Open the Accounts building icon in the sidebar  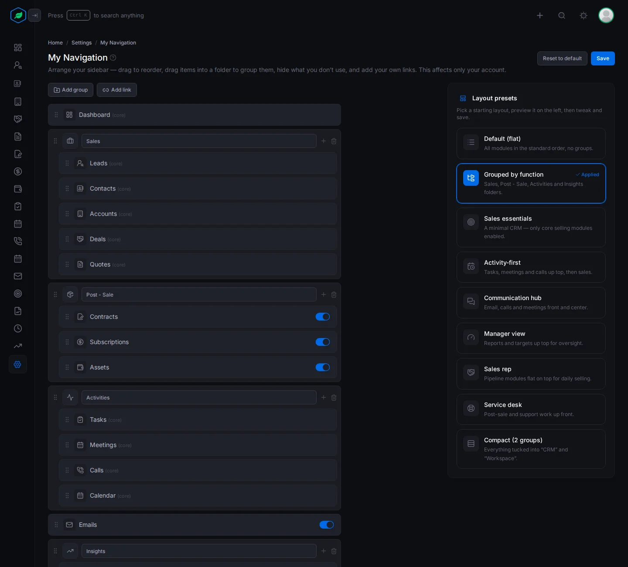18,102
